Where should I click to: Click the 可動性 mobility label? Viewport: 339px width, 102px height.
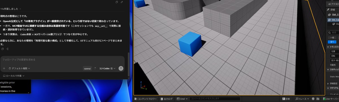point(333,65)
